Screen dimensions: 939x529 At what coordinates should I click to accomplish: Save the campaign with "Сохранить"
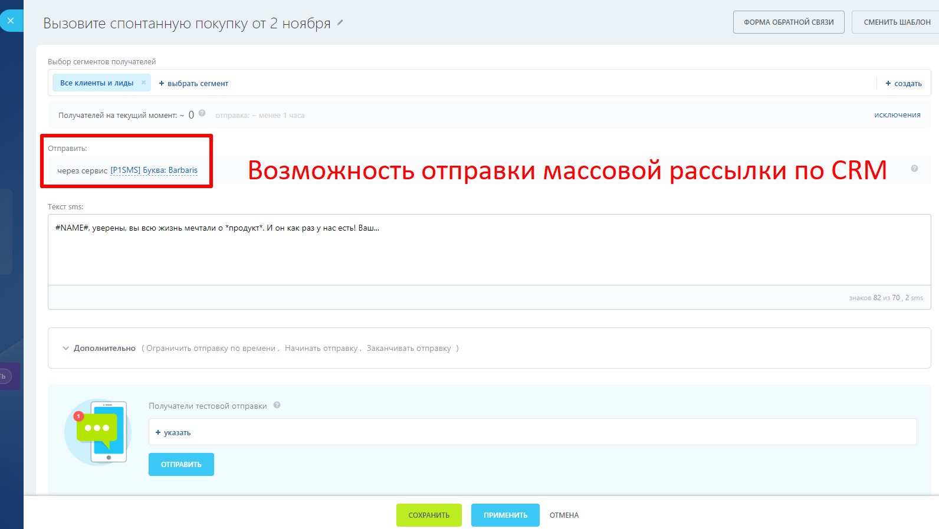click(429, 515)
